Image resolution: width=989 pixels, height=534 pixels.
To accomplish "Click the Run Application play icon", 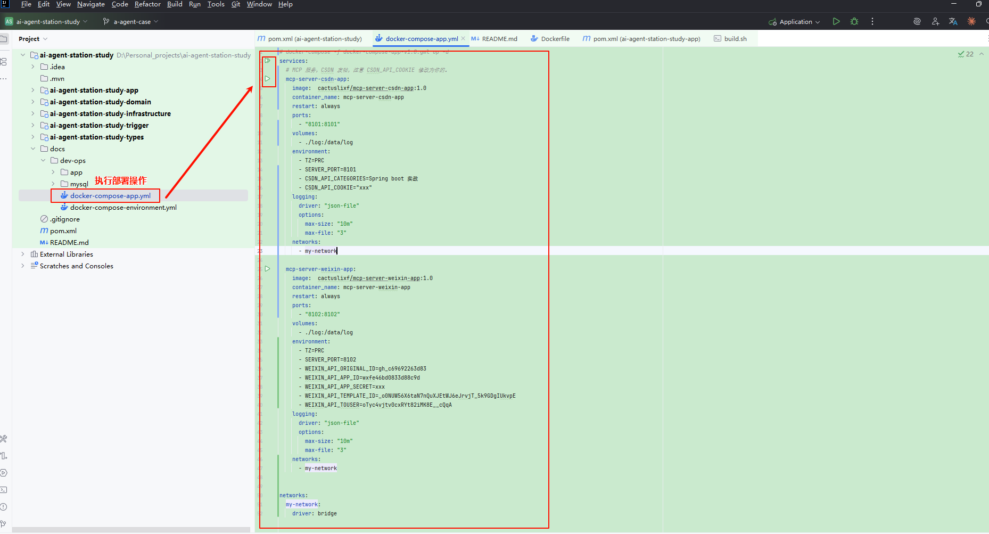I will click(836, 22).
